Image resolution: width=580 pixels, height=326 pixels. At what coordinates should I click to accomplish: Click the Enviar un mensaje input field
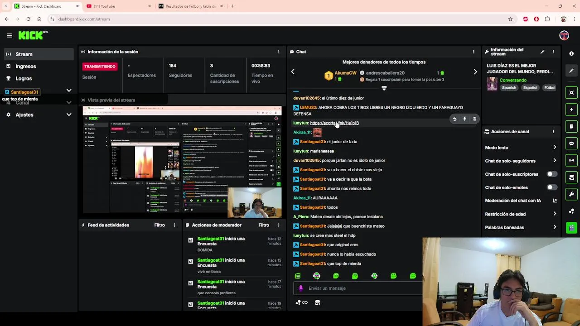(358, 288)
